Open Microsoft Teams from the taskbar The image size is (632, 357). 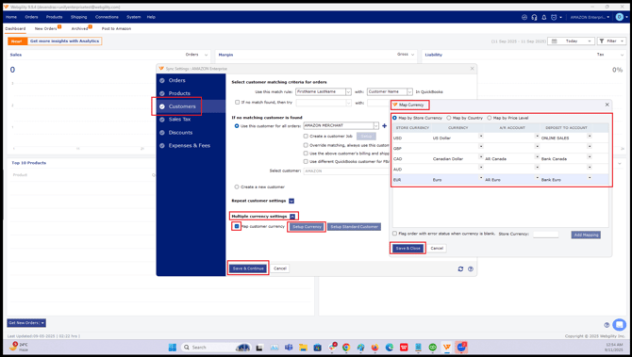tap(289, 347)
